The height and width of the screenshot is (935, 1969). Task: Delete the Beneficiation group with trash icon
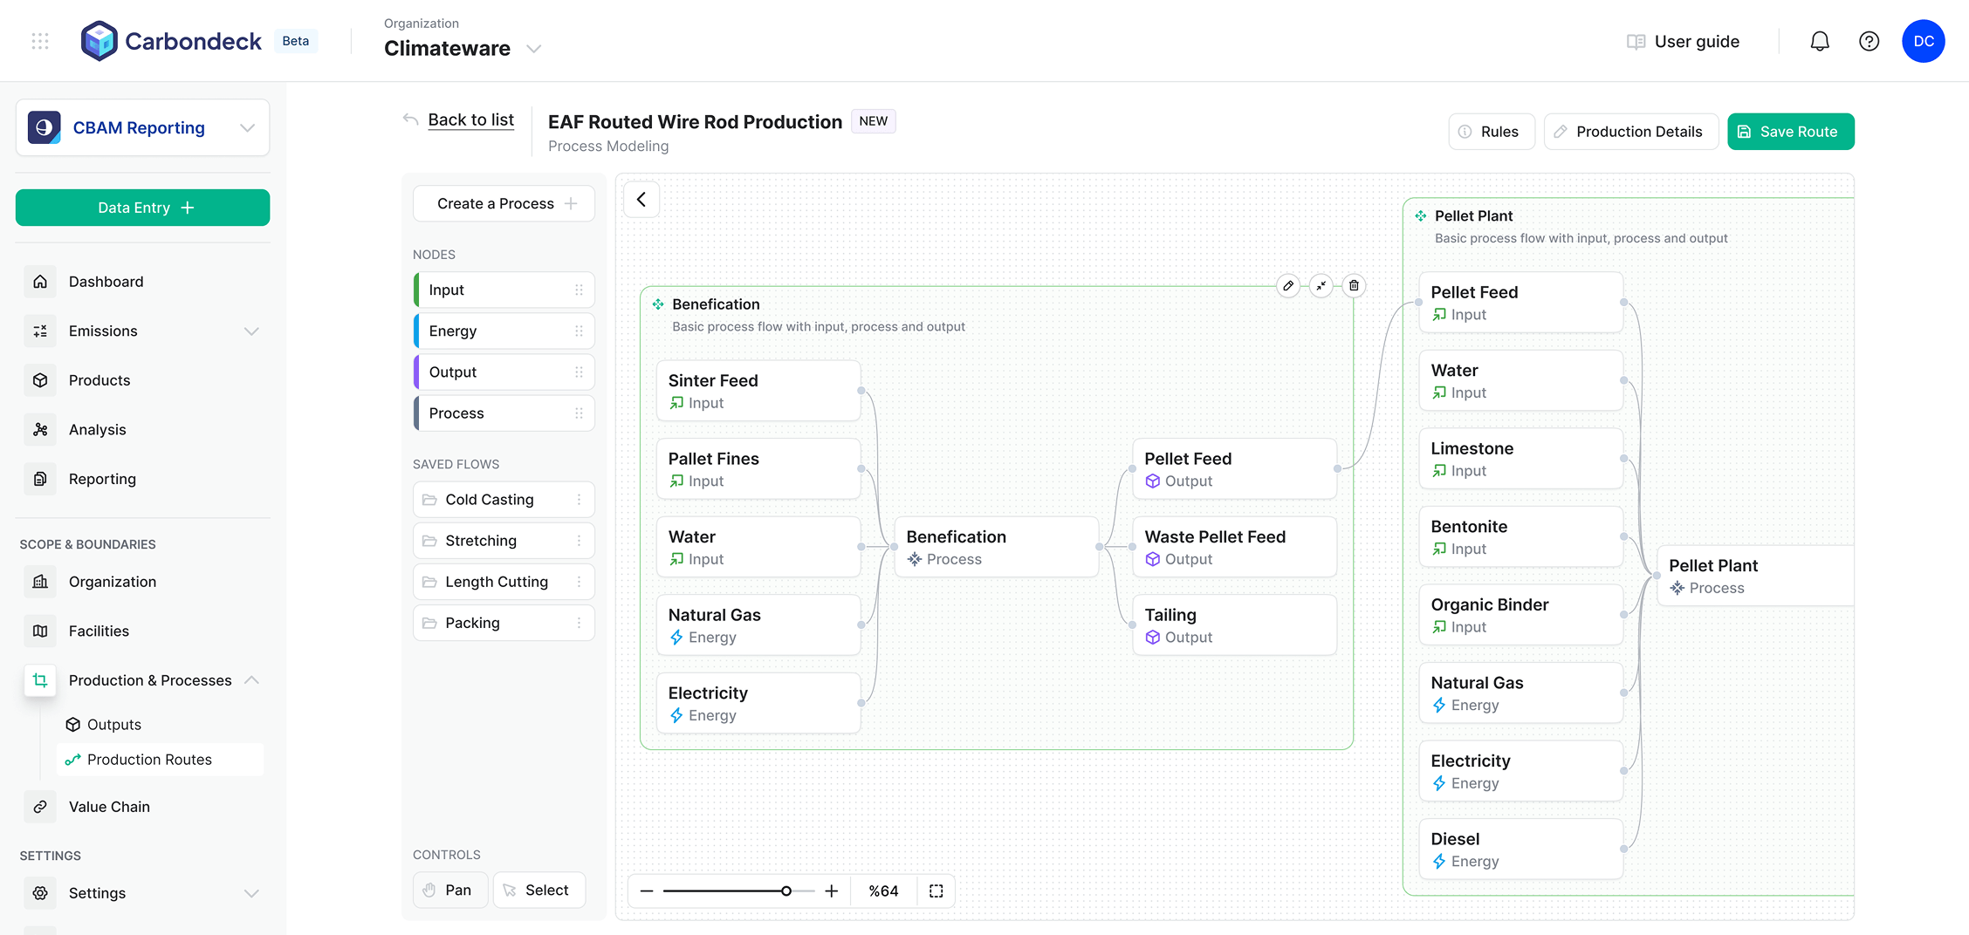coord(1354,285)
